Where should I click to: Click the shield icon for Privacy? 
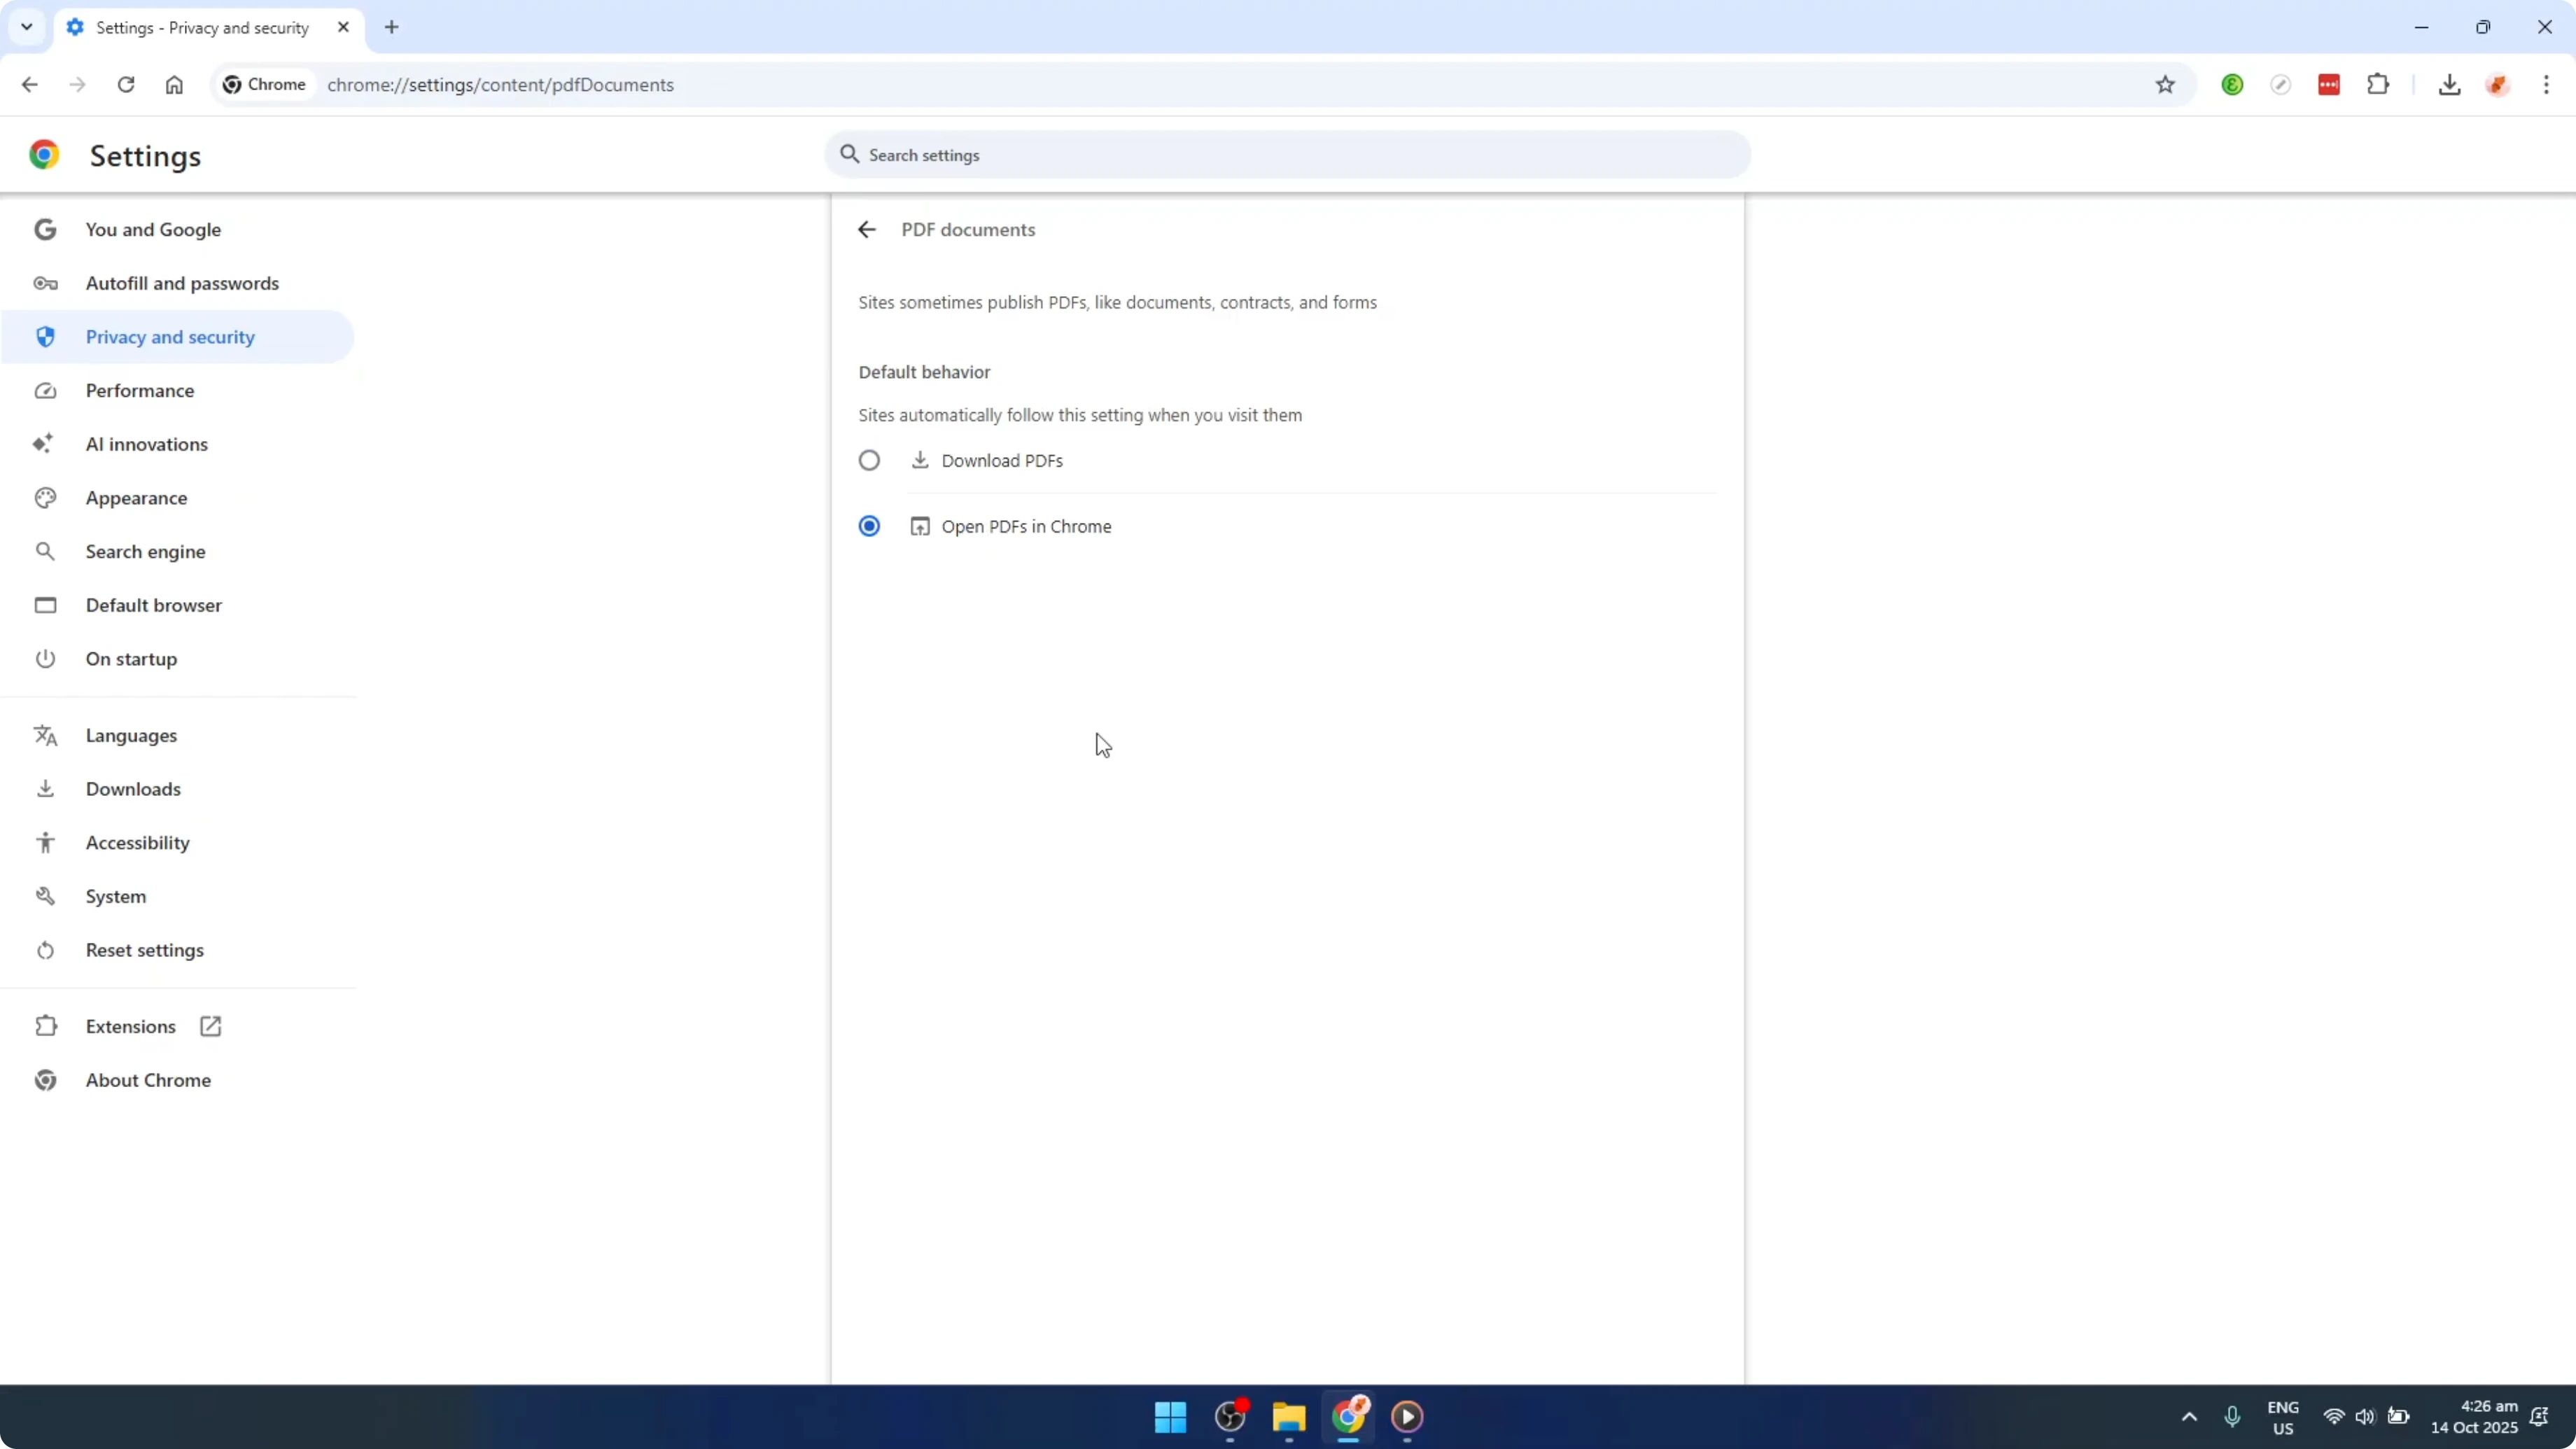click(45, 337)
